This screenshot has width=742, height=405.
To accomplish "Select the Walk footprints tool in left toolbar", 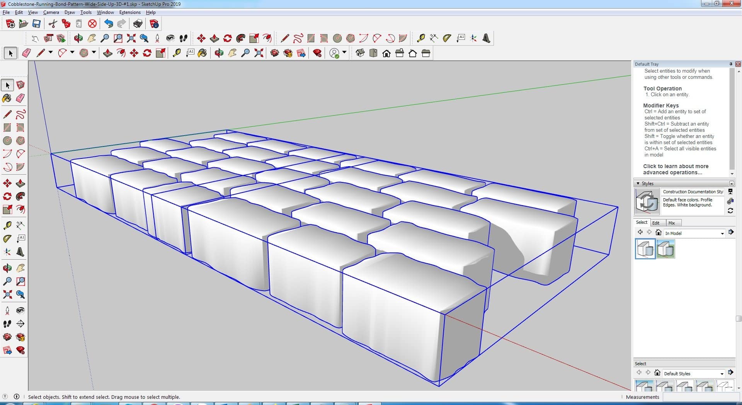I will 7,324.
